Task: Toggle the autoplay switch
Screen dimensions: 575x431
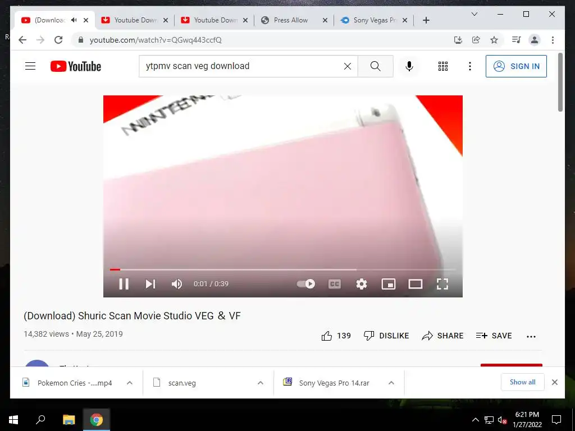Action: (306, 284)
